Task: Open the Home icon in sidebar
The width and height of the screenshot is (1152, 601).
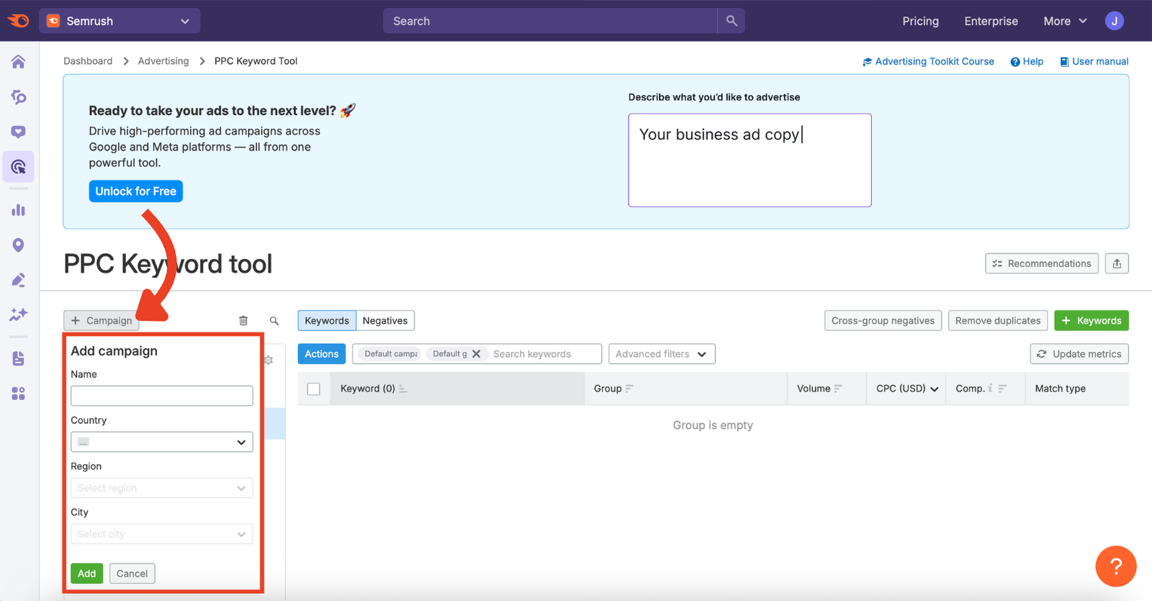Action: tap(19, 62)
